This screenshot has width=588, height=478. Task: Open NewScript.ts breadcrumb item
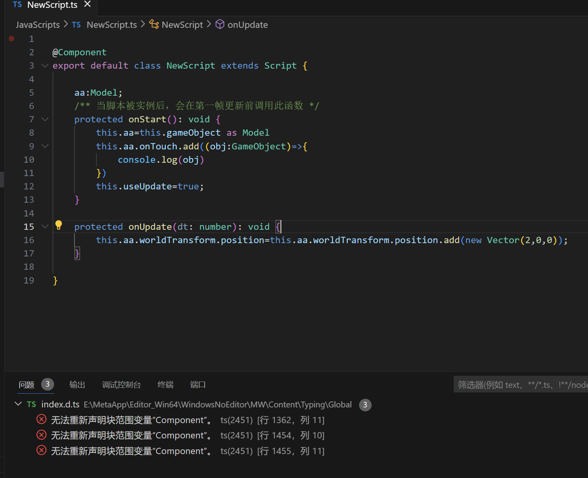click(x=112, y=25)
